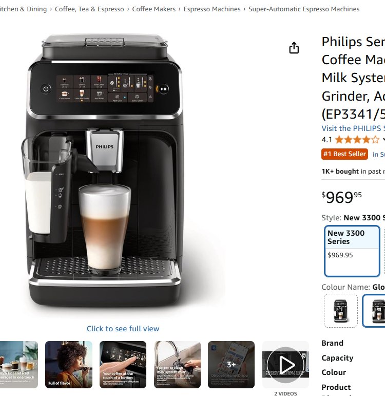
Task: Open the star rating stars
Action: (x=357, y=139)
